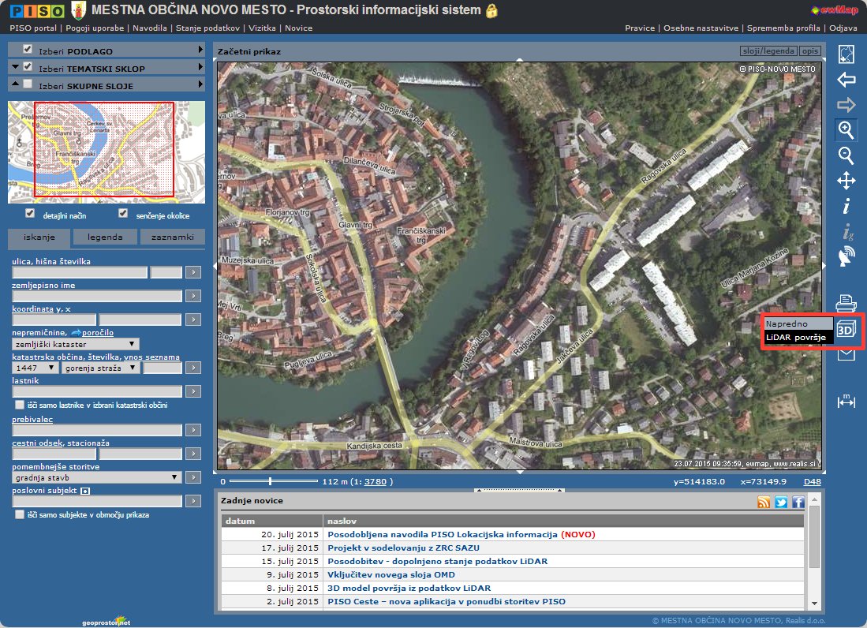
Task: Click the info 'i' identify tool
Action: (846, 207)
